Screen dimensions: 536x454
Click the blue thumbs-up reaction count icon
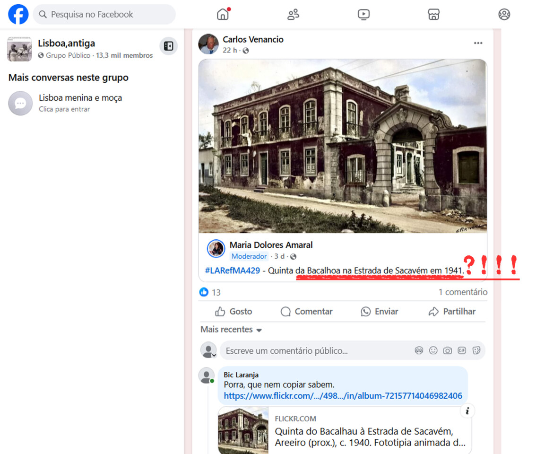point(204,292)
